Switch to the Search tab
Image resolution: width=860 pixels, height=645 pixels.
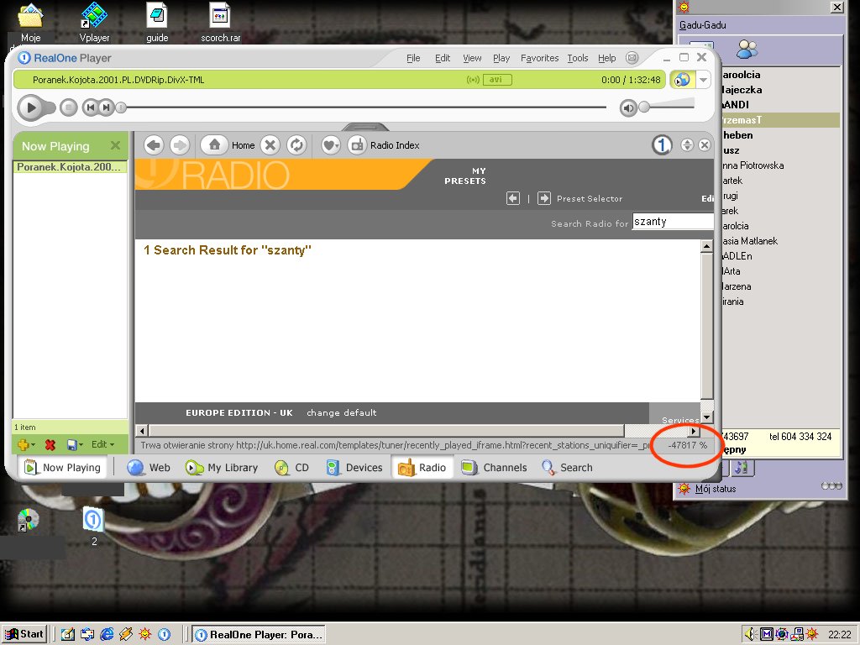pos(567,467)
